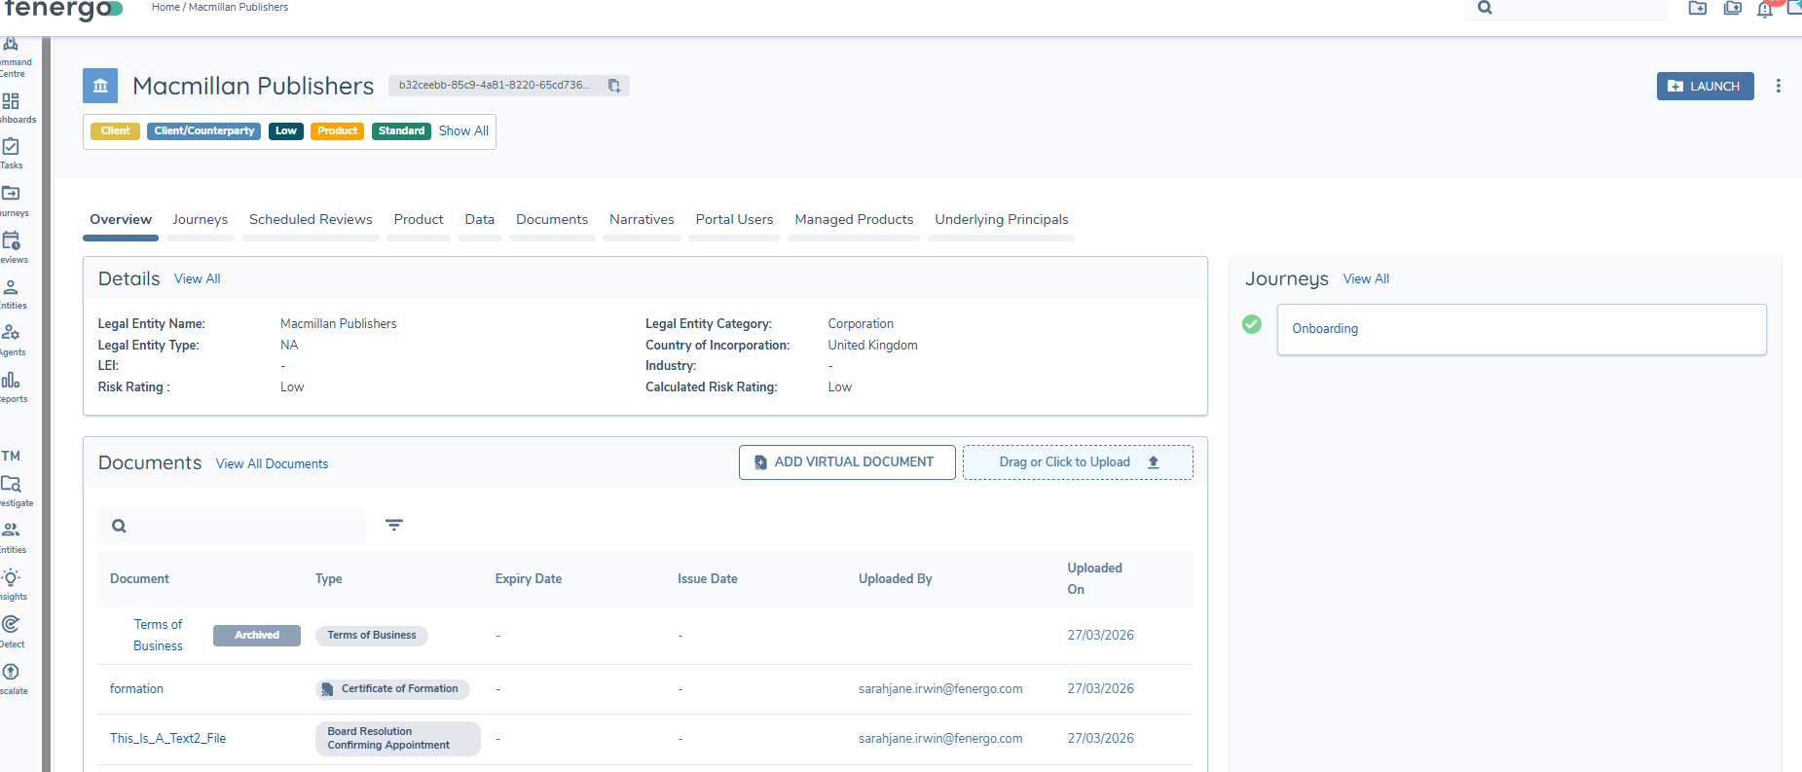This screenshot has width=1802, height=772.
Task: Click the dark Low risk tag
Action: (286, 131)
